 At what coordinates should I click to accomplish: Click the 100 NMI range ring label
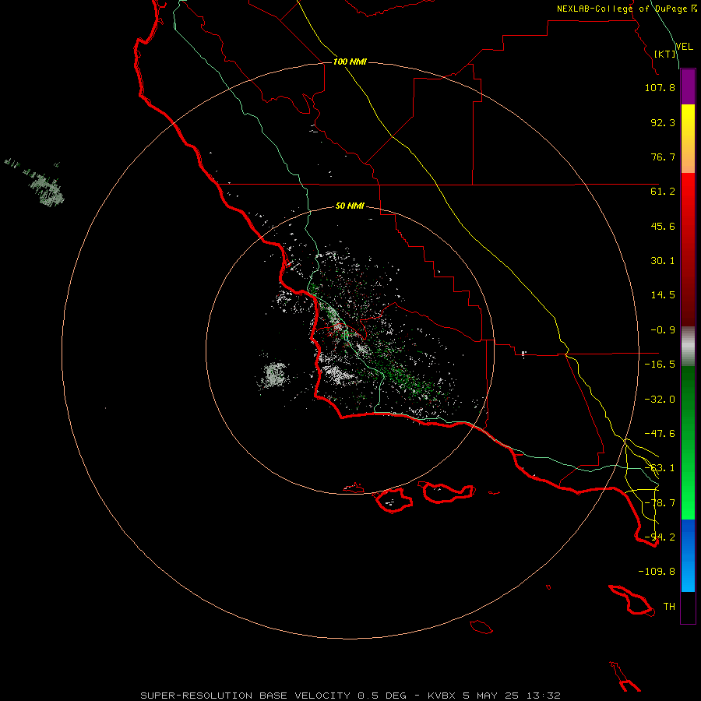click(x=350, y=62)
